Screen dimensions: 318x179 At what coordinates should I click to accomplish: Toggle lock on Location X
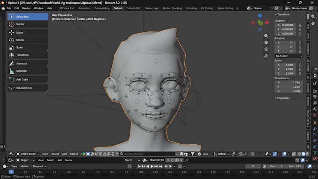[300, 25]
